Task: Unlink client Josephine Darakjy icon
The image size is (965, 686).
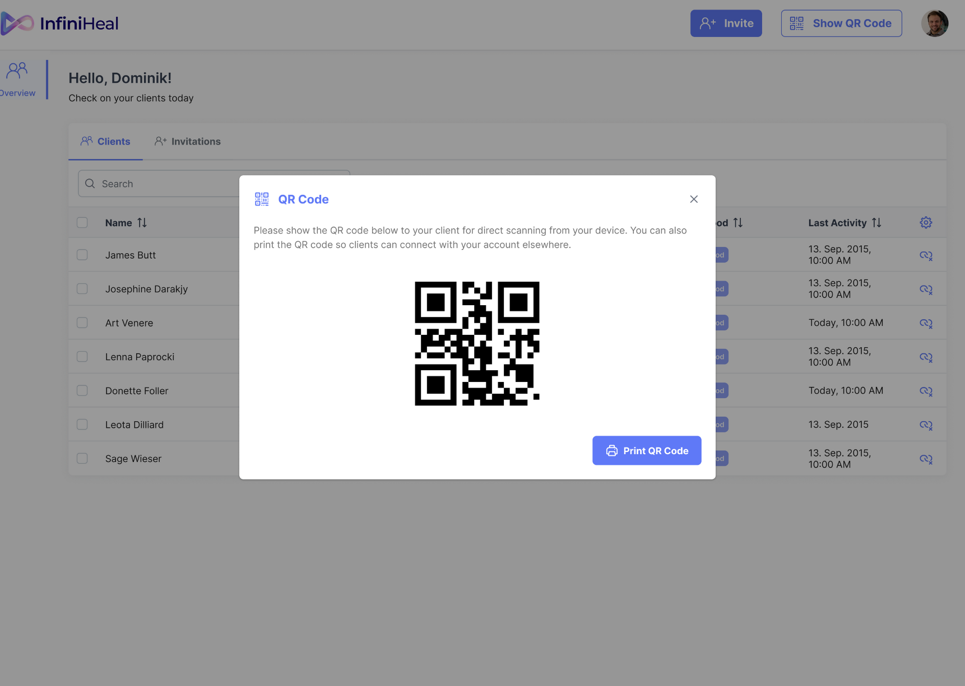Action: click(x=926, y=290)
